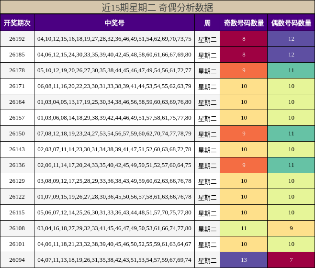Click winning numbers starting 01,07,09,15,19
This screenshot has height=268, width=315.
pyautogui.click(x=114, y=197)
